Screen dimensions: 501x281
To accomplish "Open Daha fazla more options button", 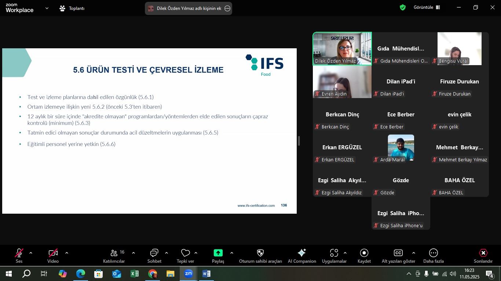I will click(x=434, y=255).
